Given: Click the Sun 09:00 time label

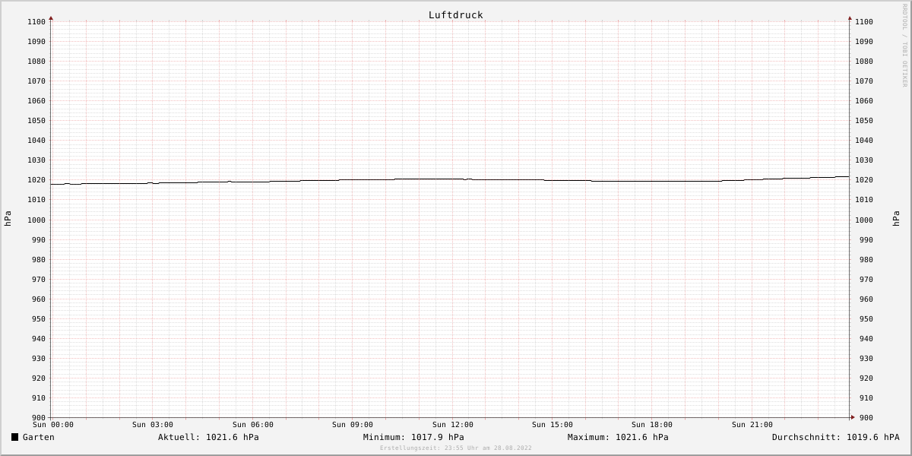Looking at the screenshot, I should pos(353,425).
